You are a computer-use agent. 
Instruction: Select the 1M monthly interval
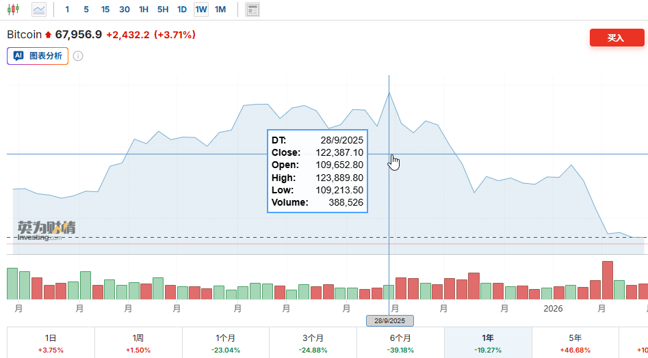pyautogui.click(x=220, y=9)
